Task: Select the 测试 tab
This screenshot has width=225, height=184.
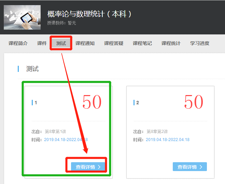Action: 61,43
